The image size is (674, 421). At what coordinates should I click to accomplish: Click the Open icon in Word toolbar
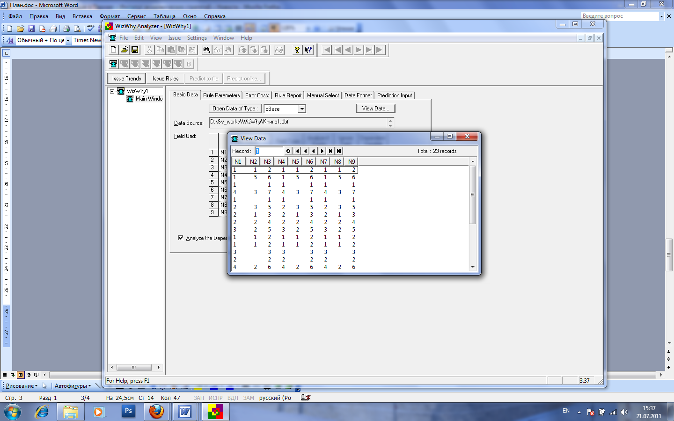[21, 29]
